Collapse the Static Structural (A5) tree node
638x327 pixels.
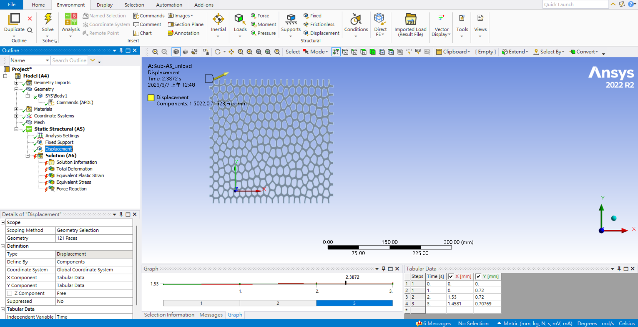point(16,129)
